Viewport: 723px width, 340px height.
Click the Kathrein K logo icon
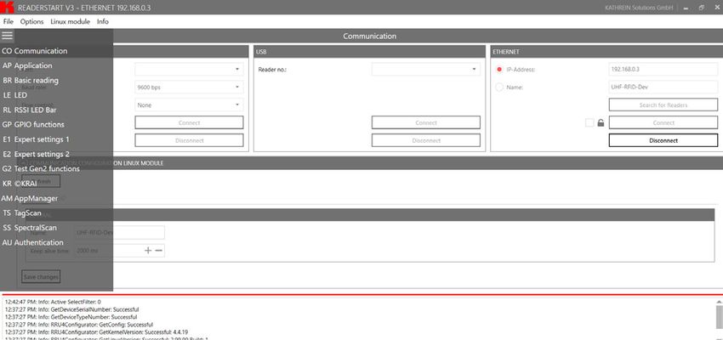(8, 8)
